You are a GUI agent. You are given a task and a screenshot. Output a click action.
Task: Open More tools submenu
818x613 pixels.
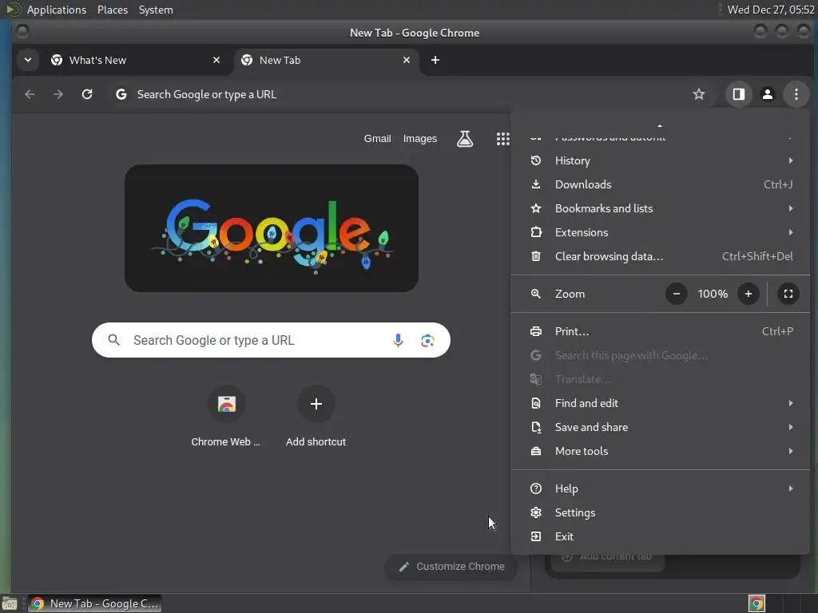coord(660,452)
